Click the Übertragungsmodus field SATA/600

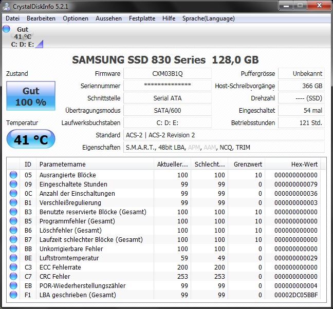point(168,110)
